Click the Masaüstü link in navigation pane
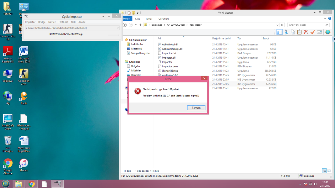Image resolution: width=335 pixels, height=188 pixels. tap(137, 49)
